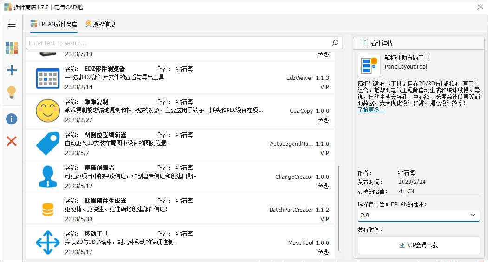
Task: Switch to EPLAN插件商店 tab
Action: click(54, 24)
